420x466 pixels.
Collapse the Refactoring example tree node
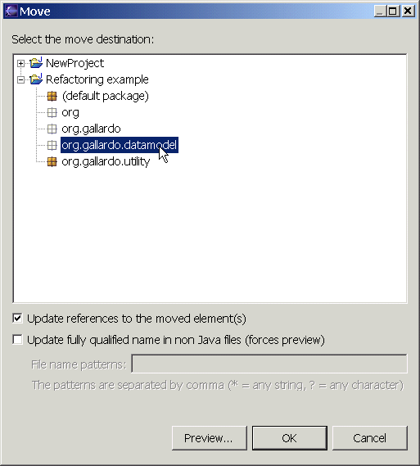point(20,79)
